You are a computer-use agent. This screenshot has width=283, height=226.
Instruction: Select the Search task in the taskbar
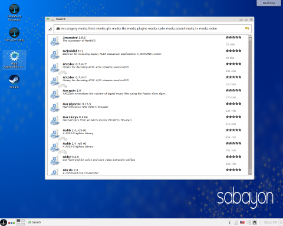[59, 222]
